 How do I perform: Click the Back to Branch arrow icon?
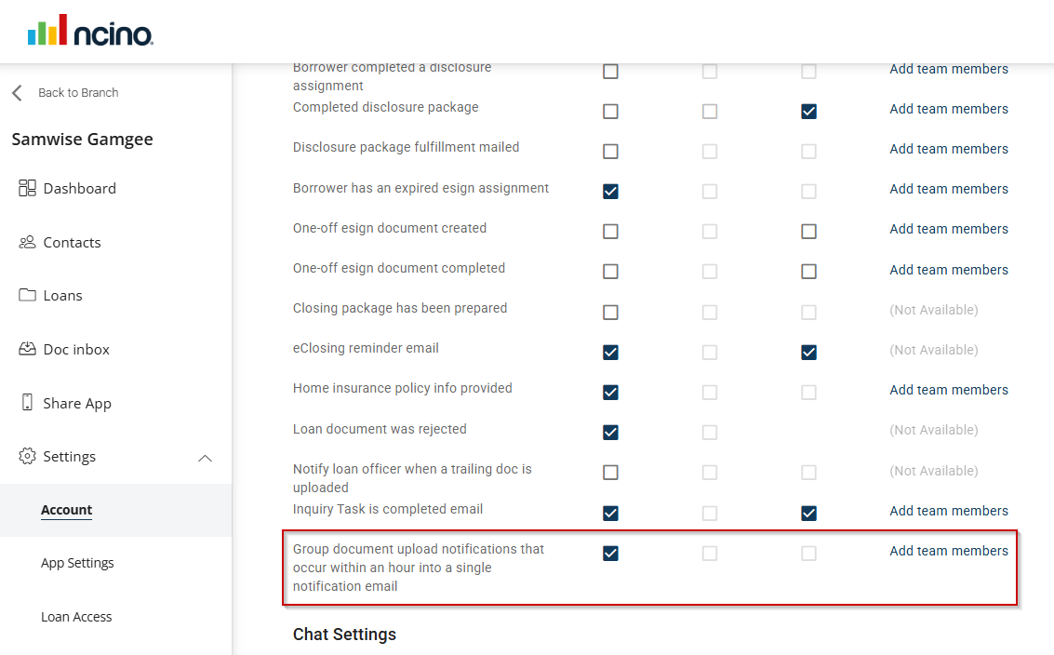(x=17, y=93)
